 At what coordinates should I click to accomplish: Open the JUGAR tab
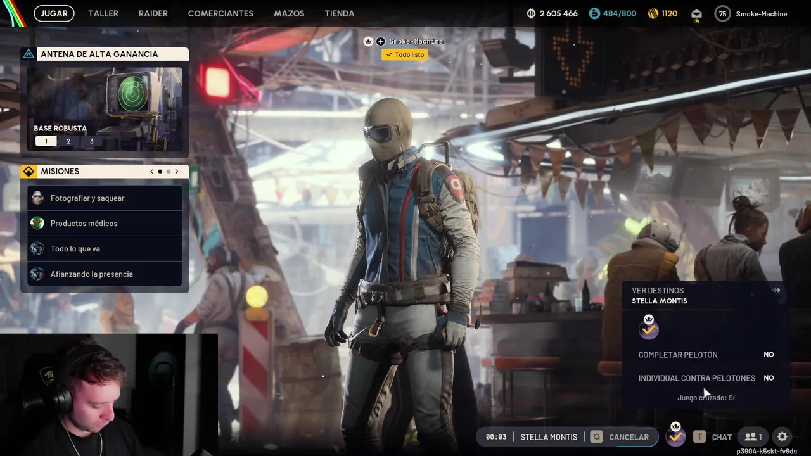coord(54,13)
